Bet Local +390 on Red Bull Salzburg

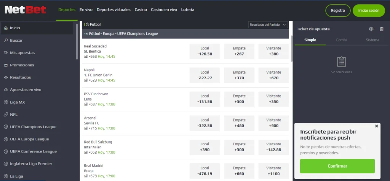point(205,147)
